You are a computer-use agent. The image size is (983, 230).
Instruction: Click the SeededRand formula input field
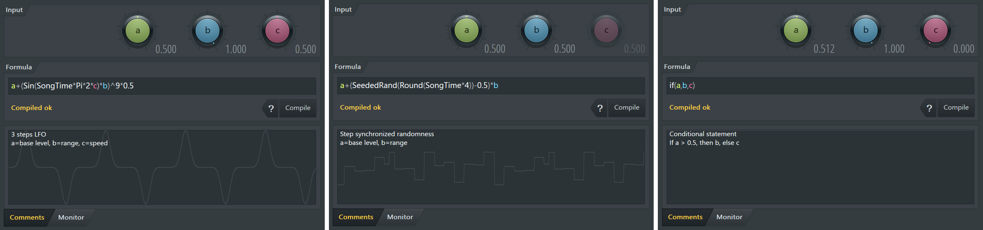(x=491, y=86)
